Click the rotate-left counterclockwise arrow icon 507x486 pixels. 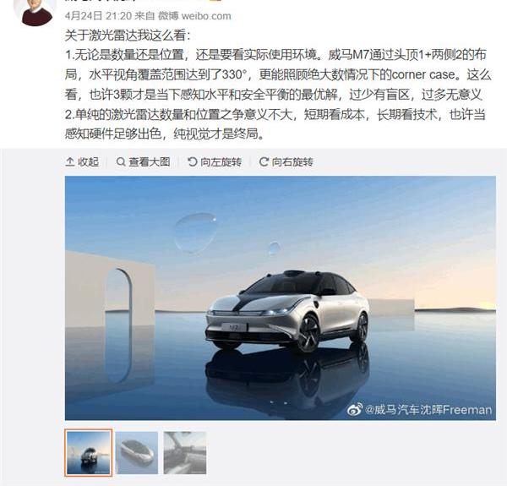[193, 161]
